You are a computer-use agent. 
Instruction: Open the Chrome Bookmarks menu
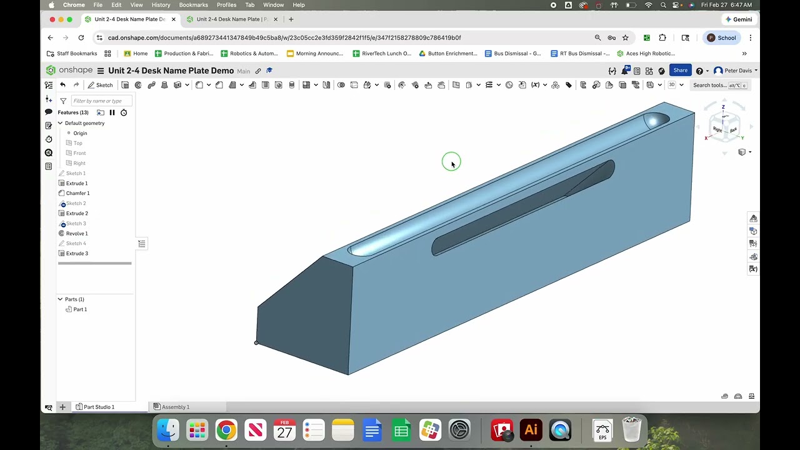193,5
